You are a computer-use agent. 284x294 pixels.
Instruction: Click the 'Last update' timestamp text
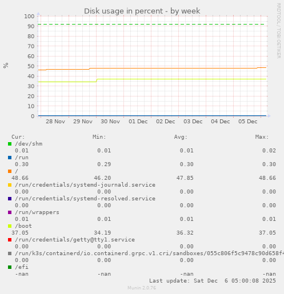coord(213,281)
